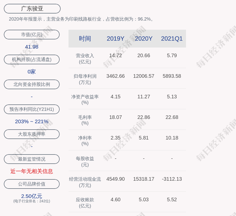Click the 2020年年报显示 summary sentence
This screenshot has height=216, width=236.
(81, 19)
